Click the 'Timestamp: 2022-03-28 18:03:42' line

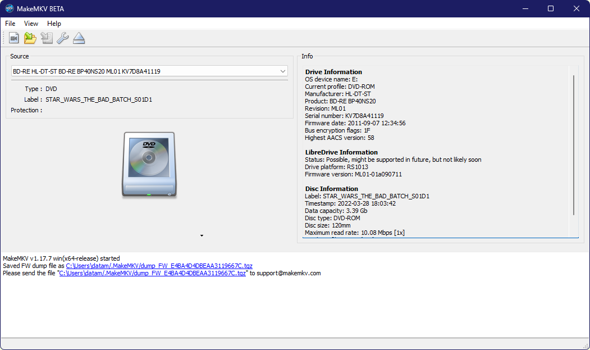[x=350, y=203]
